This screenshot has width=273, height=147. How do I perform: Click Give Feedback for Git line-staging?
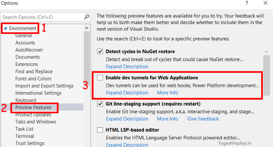203,119
